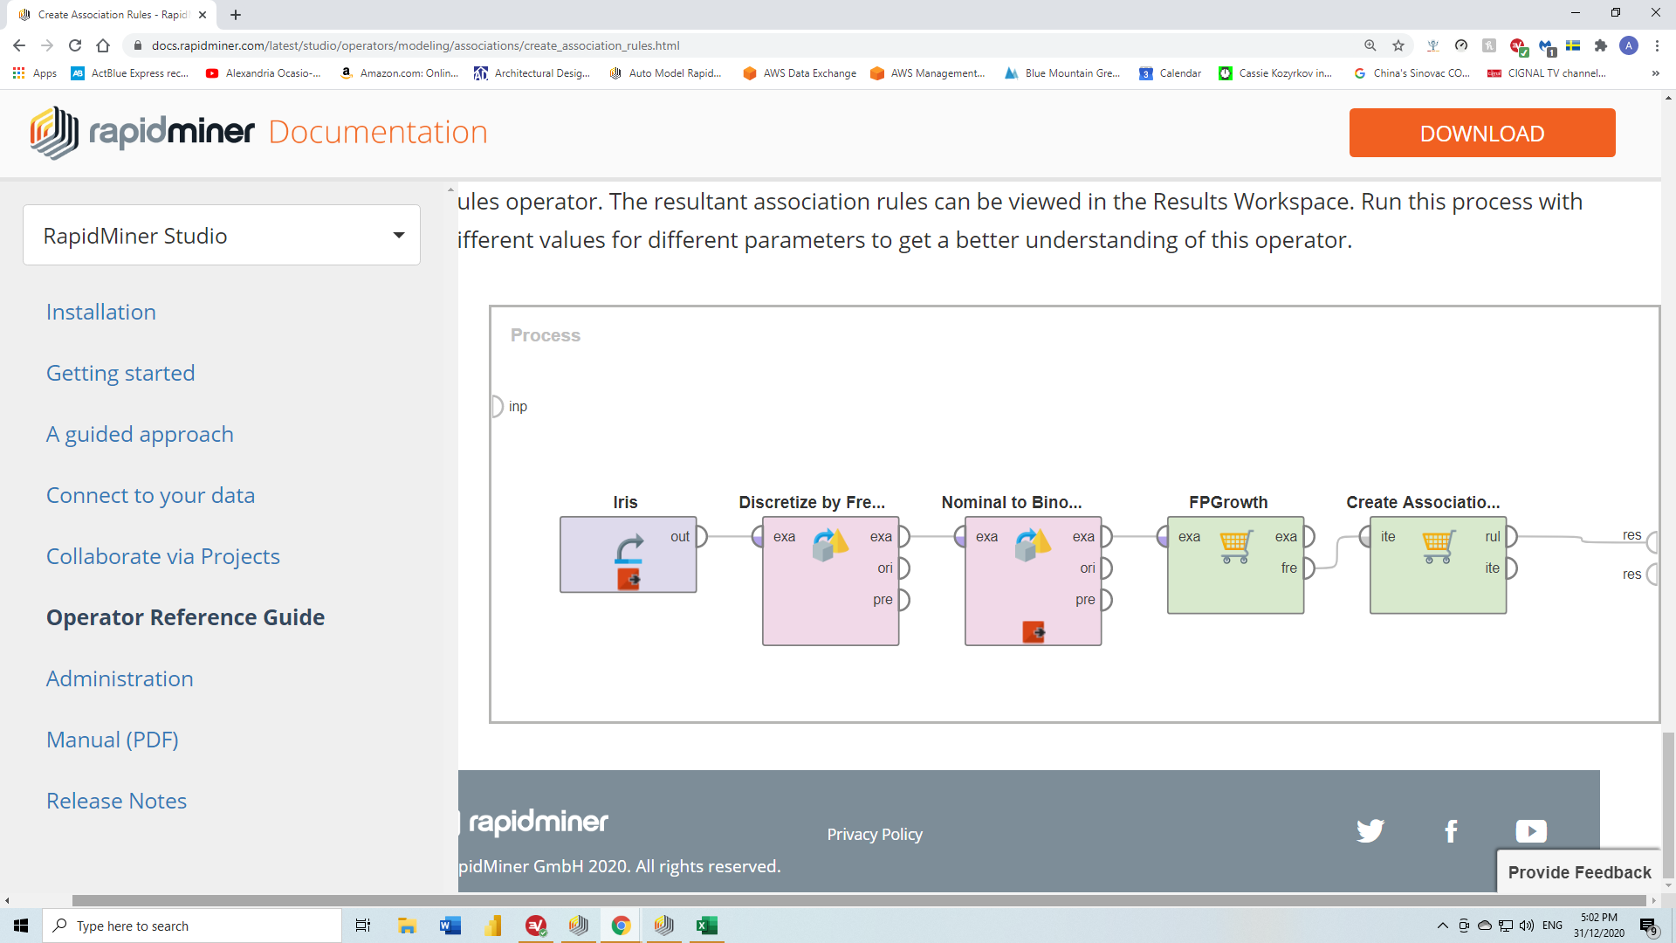Open Excel from the taskbar
Screen dimensions: 1676x943
(x=707, y=926)
